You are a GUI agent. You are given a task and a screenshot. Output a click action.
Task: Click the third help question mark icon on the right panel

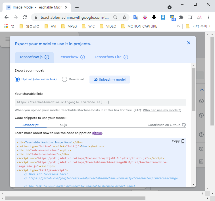(201, 135)
